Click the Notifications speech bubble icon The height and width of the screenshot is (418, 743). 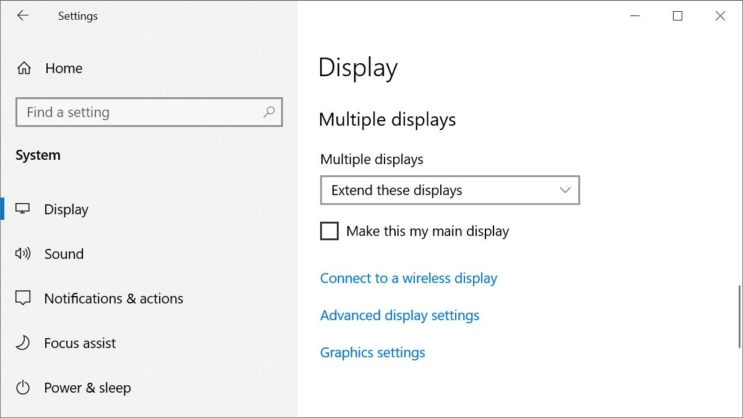23,298
